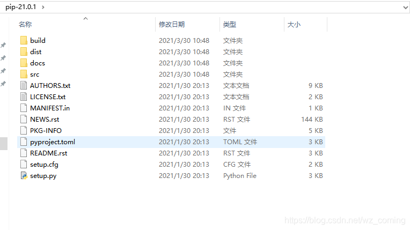Select the dist folder name
The width and height of the screenshot is (410, 230).
35,52
